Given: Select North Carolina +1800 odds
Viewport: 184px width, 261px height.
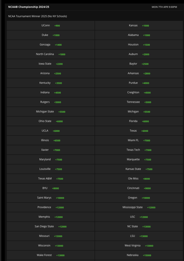Looking at the screenshot, I should click(51, 54).
